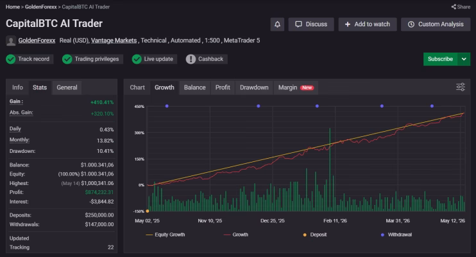
Task: Select the Balance chart tab
Action: click(x=194, y=87)
